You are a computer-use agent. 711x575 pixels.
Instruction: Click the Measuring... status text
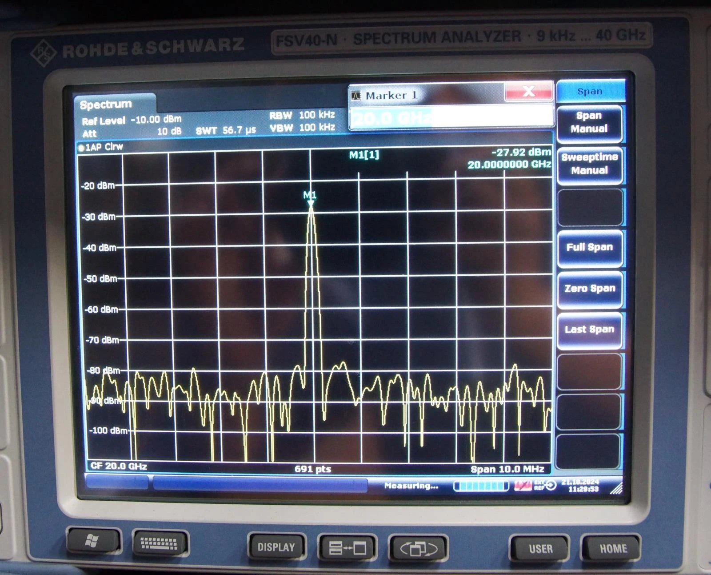coord(411,486)
